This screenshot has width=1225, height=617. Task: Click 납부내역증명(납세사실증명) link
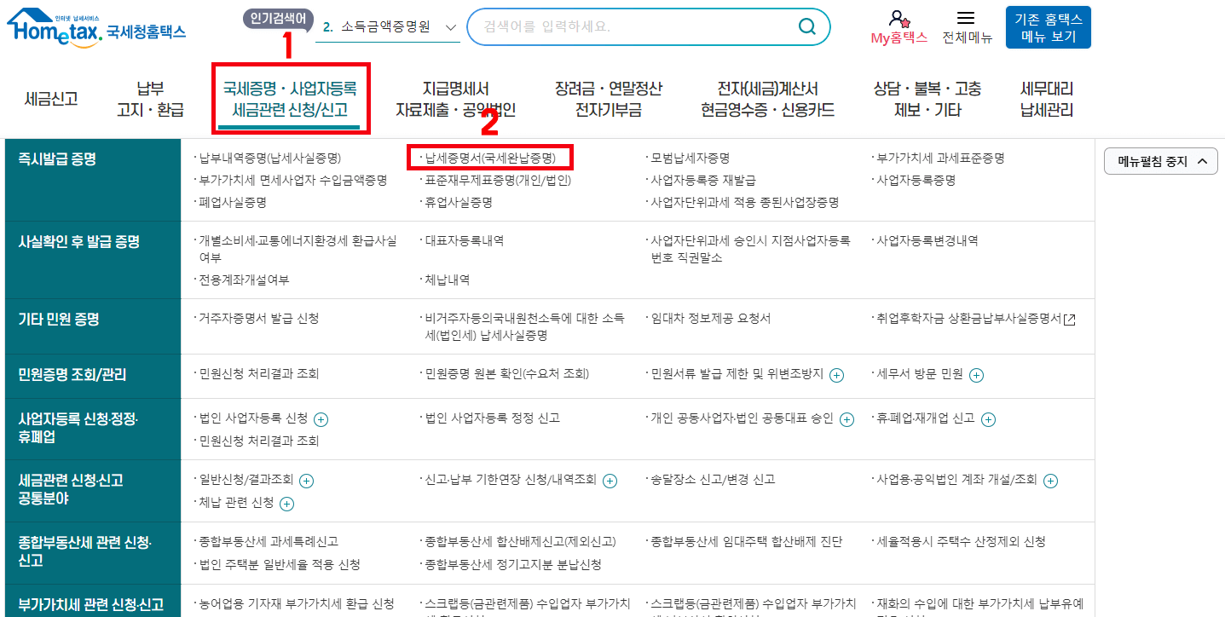click(269, 158)
